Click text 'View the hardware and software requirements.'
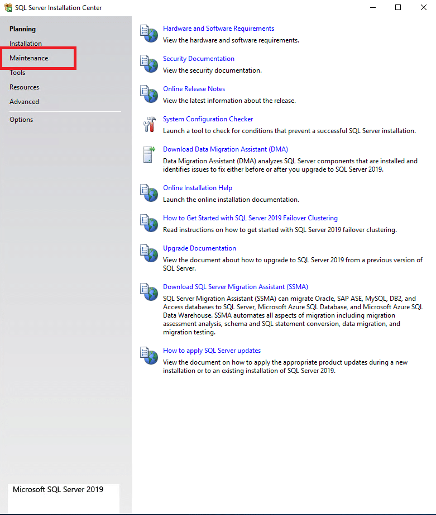This screenshot has height=515, width=436. pyautogui.click(x=231, y=40)
